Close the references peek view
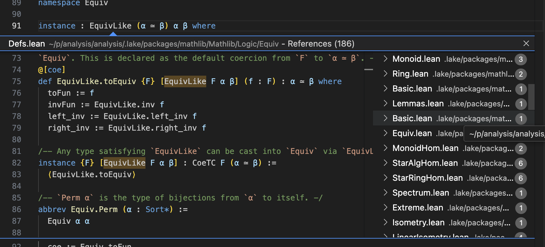The height and width of the screenshot is (247, 545). (x=526, y=43)
